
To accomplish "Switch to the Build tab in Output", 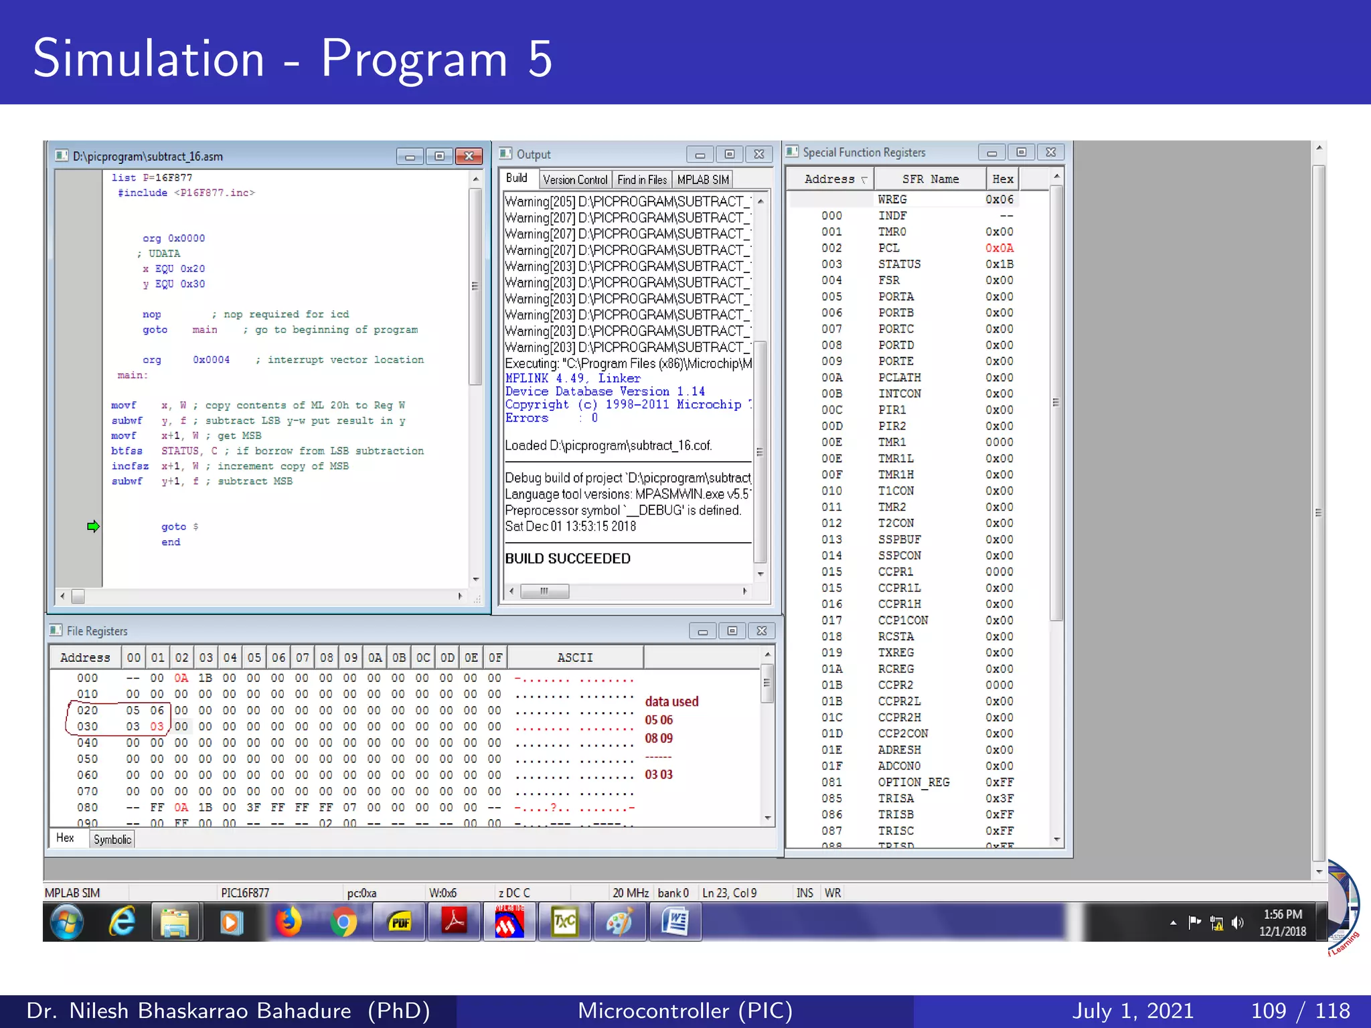I will click(517, 178).
